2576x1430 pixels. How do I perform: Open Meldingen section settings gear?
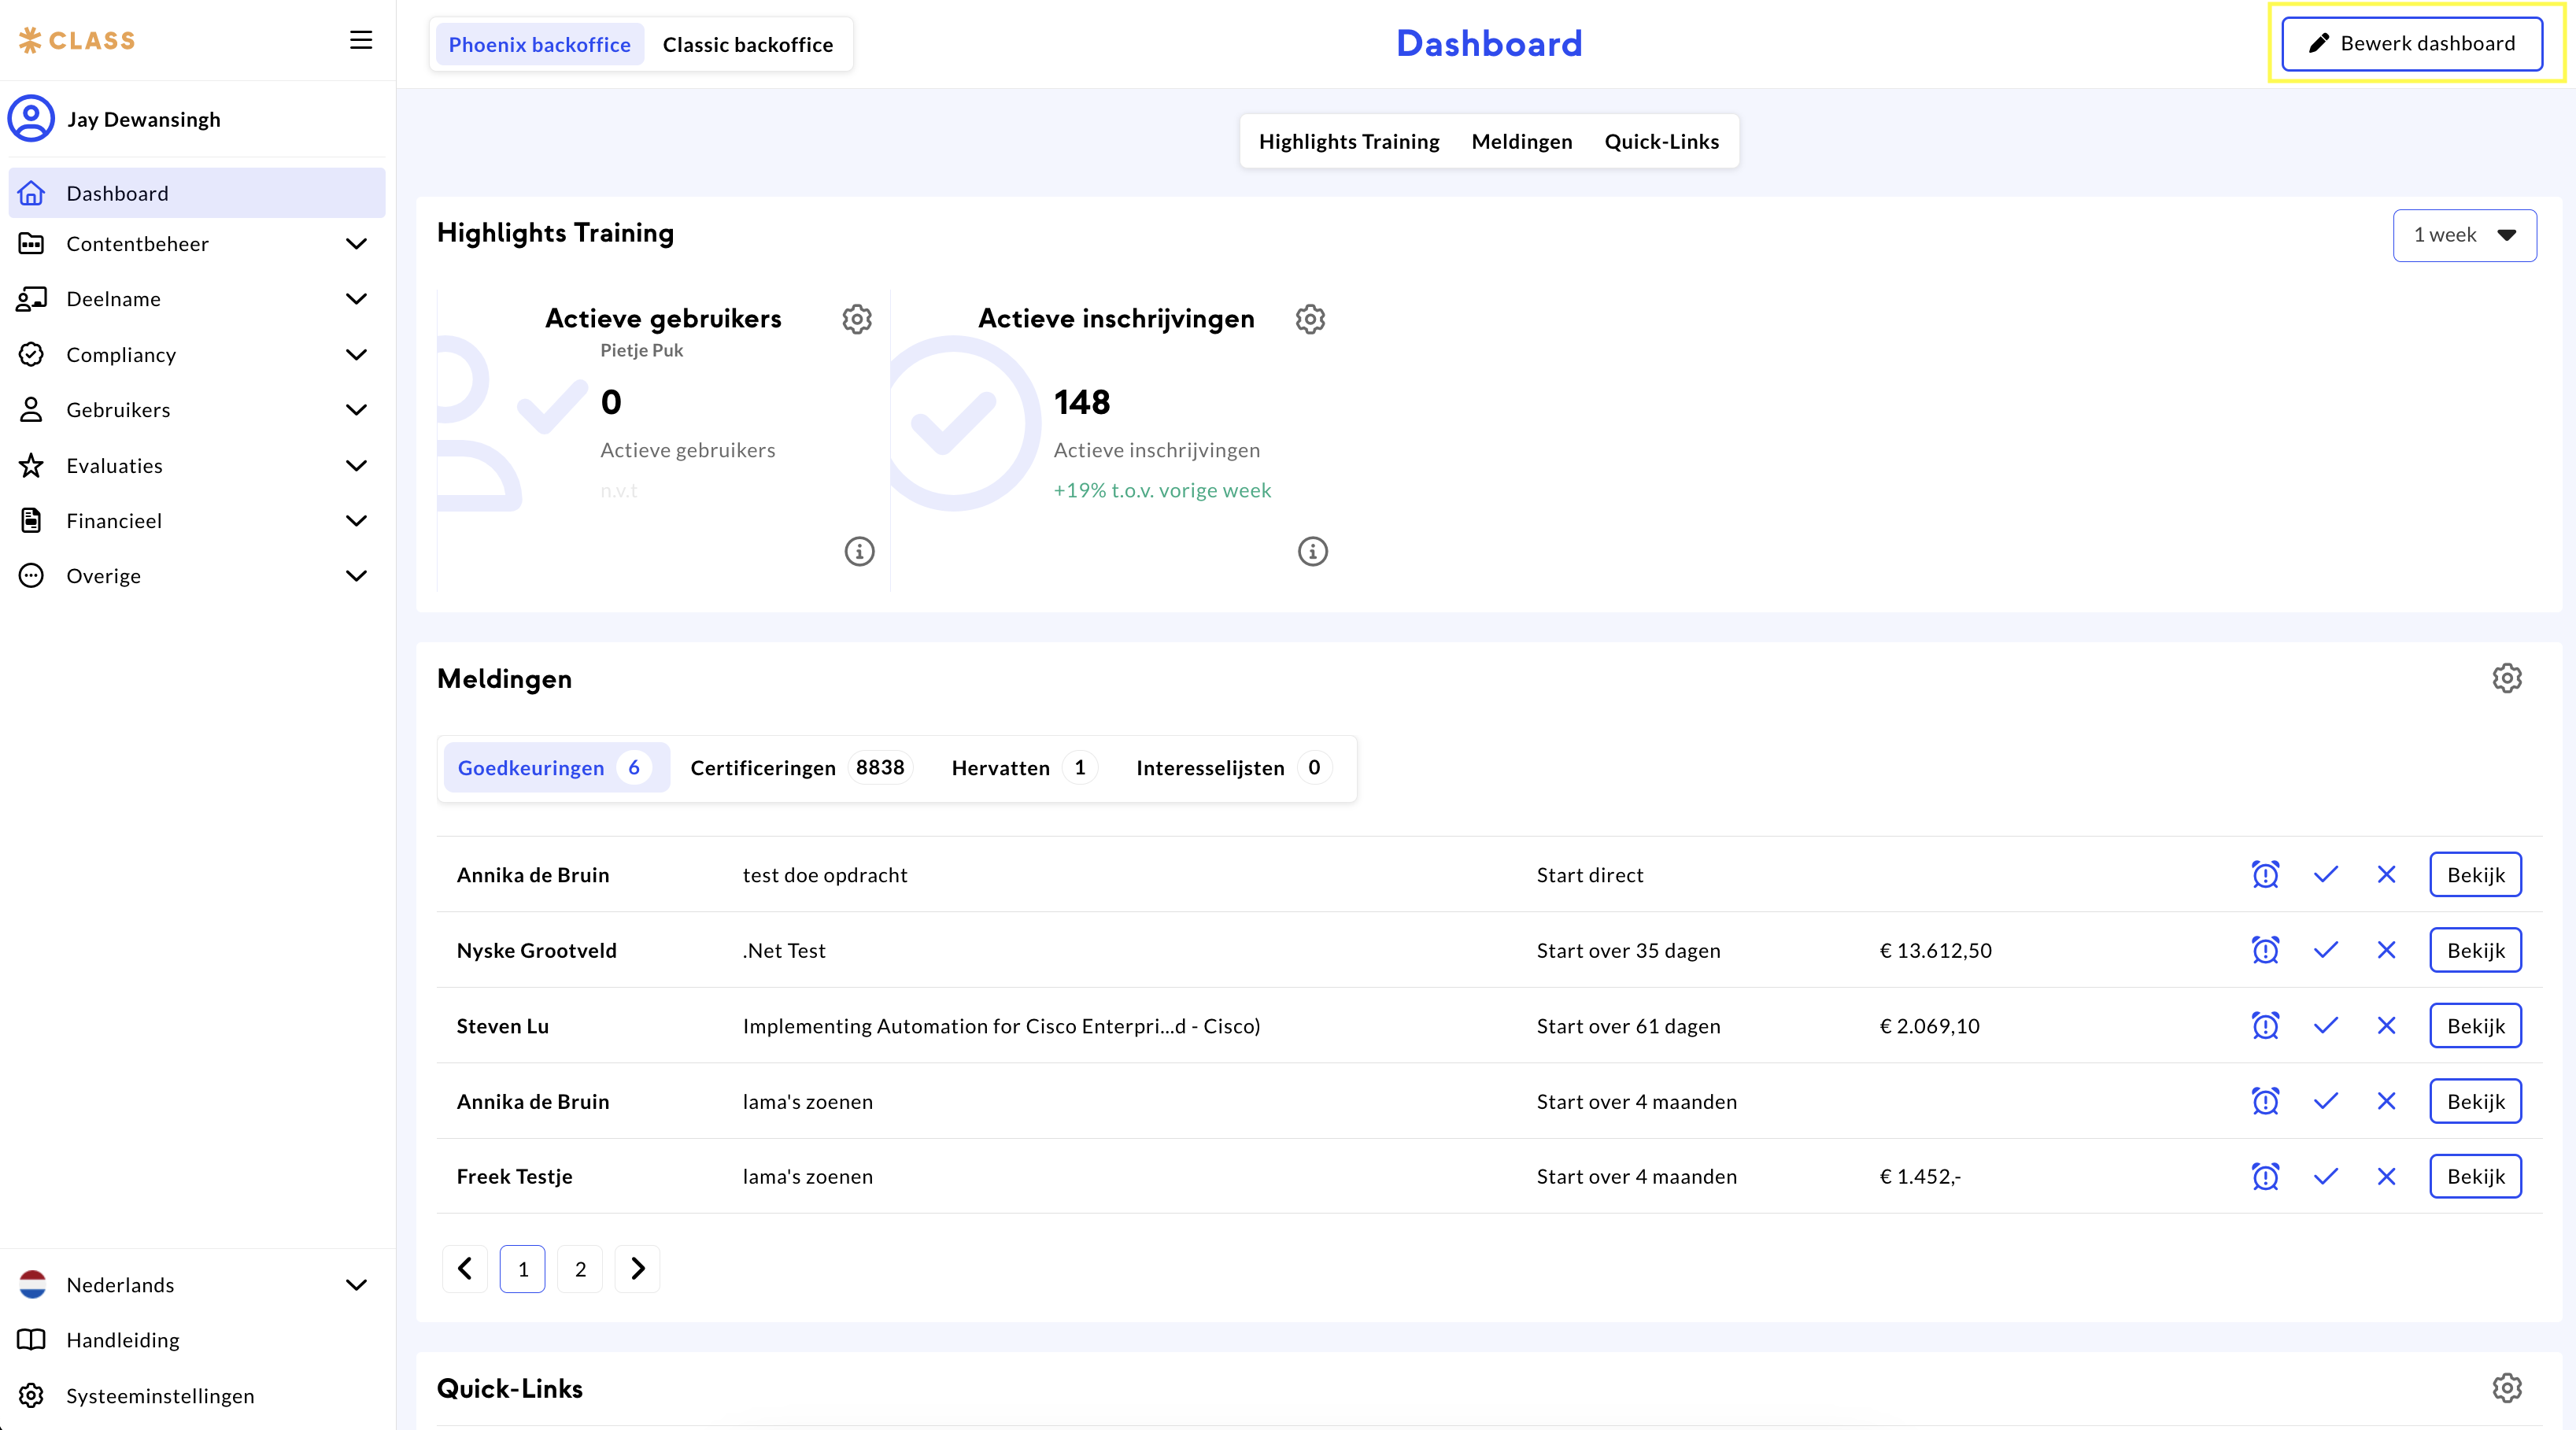2506,678
